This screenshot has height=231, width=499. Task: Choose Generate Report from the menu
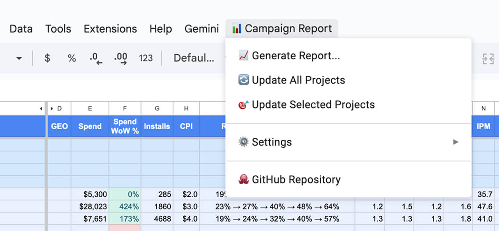(296, 56)
